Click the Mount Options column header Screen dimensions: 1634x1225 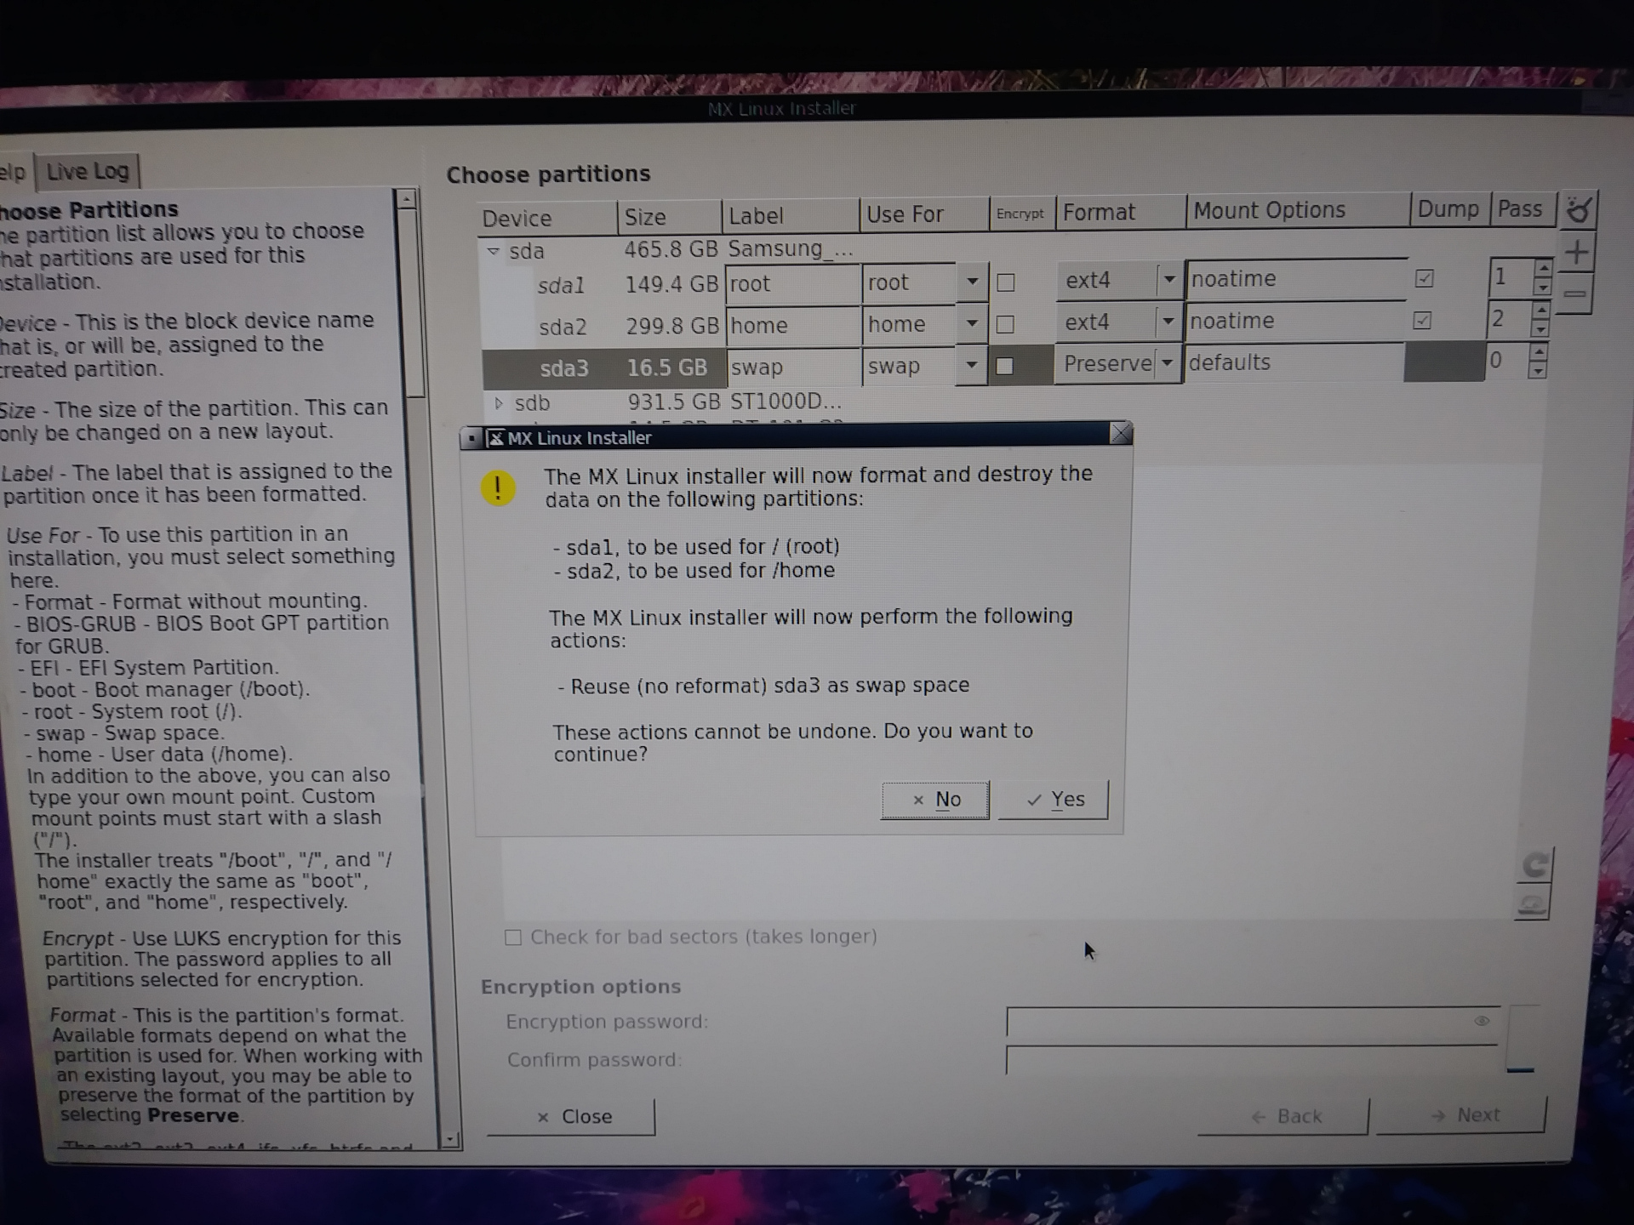click(x=1298, y=210)
